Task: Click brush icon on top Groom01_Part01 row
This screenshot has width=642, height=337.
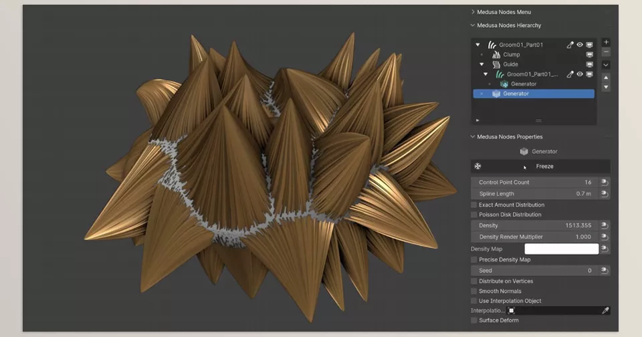Action: [570, 45]
